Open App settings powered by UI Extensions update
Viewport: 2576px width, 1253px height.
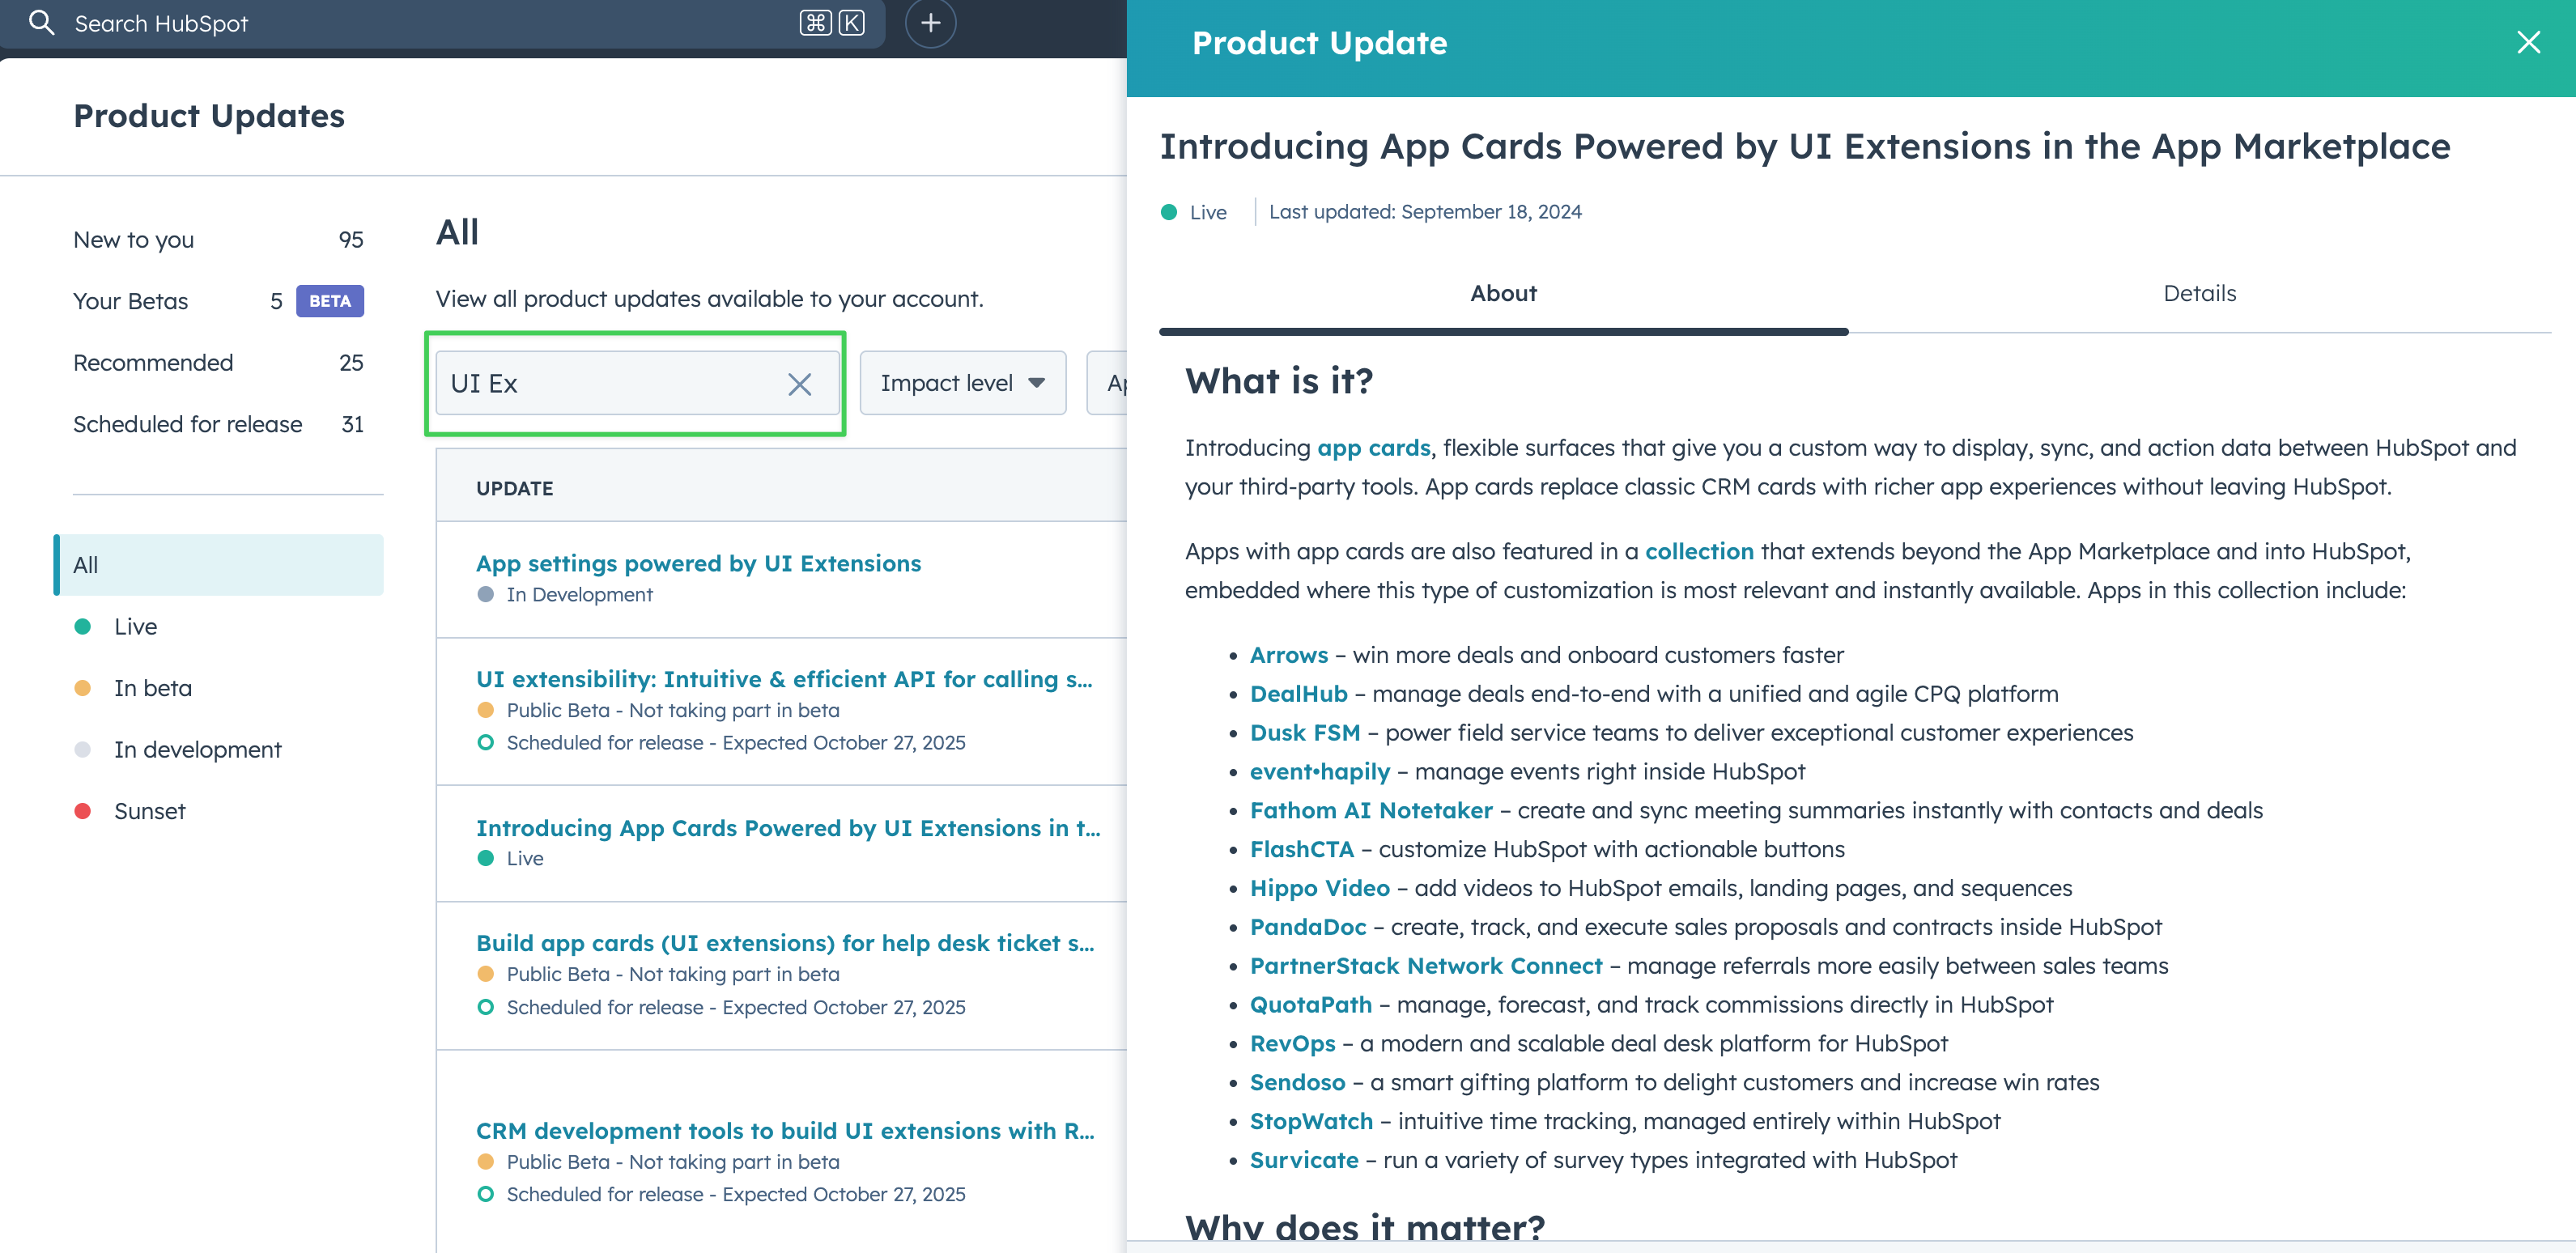click(x=698, y=564)
